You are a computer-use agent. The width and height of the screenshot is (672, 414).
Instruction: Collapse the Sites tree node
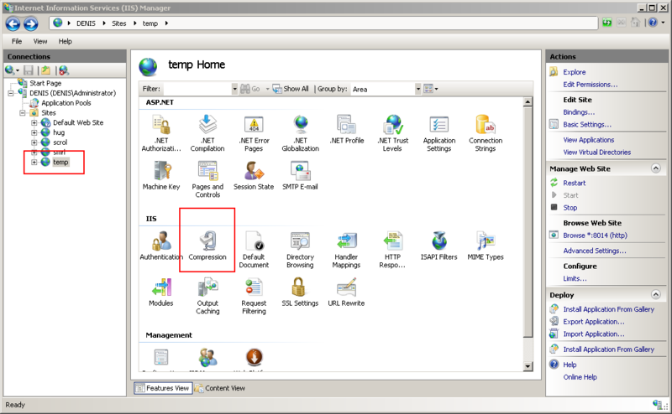23,113
